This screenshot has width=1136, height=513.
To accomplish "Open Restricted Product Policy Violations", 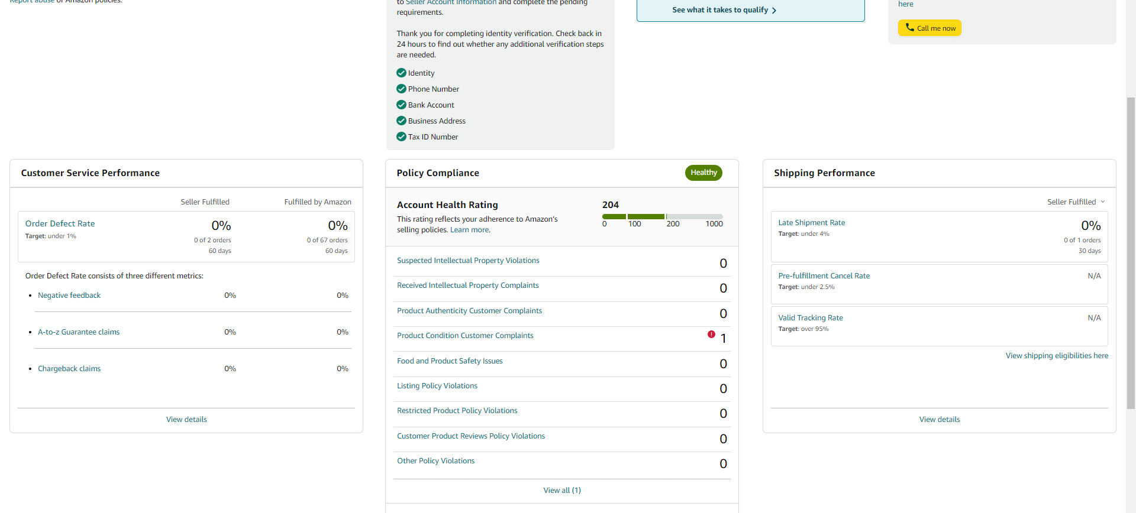I will (x=457, y=411).
